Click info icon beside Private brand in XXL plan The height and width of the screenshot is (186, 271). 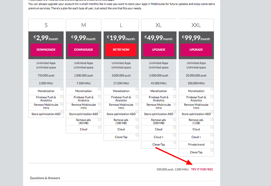coord(212,142)
